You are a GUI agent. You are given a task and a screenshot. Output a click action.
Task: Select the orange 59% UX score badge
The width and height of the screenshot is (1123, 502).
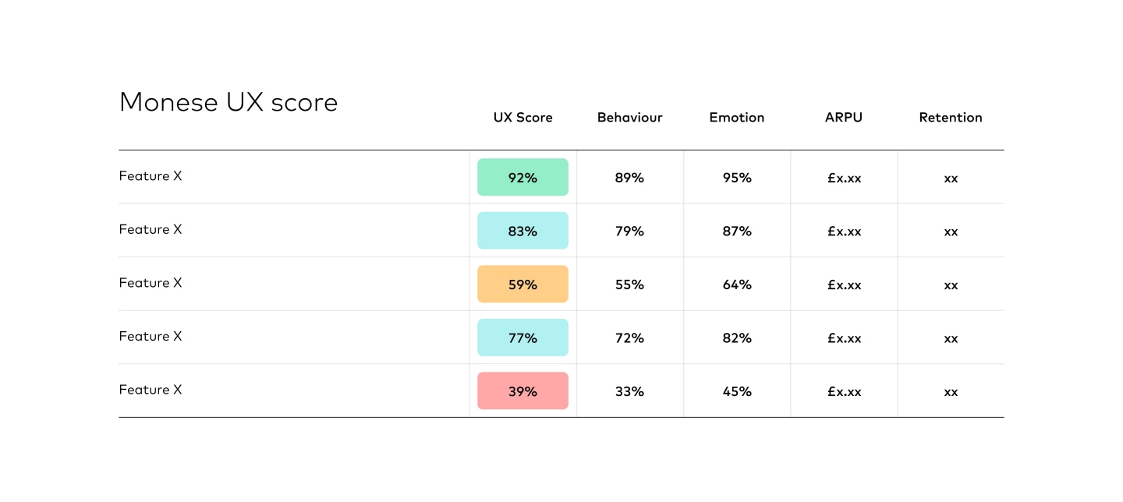523,285
